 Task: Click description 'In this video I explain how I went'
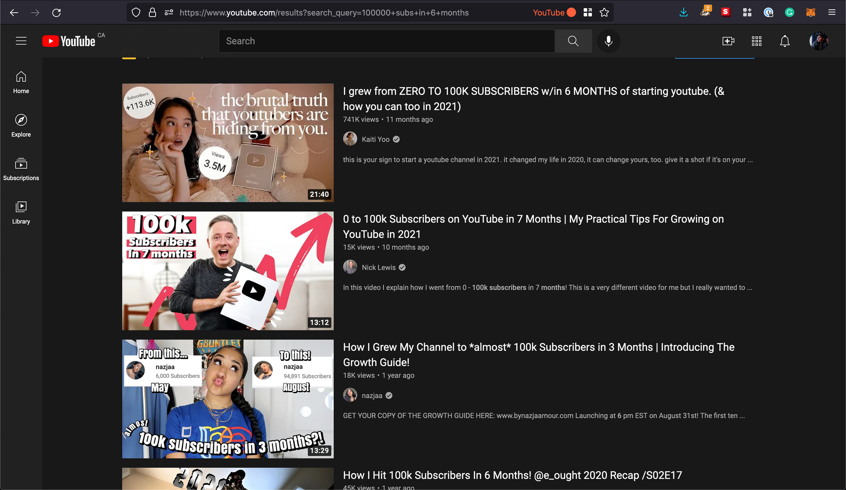548,287
